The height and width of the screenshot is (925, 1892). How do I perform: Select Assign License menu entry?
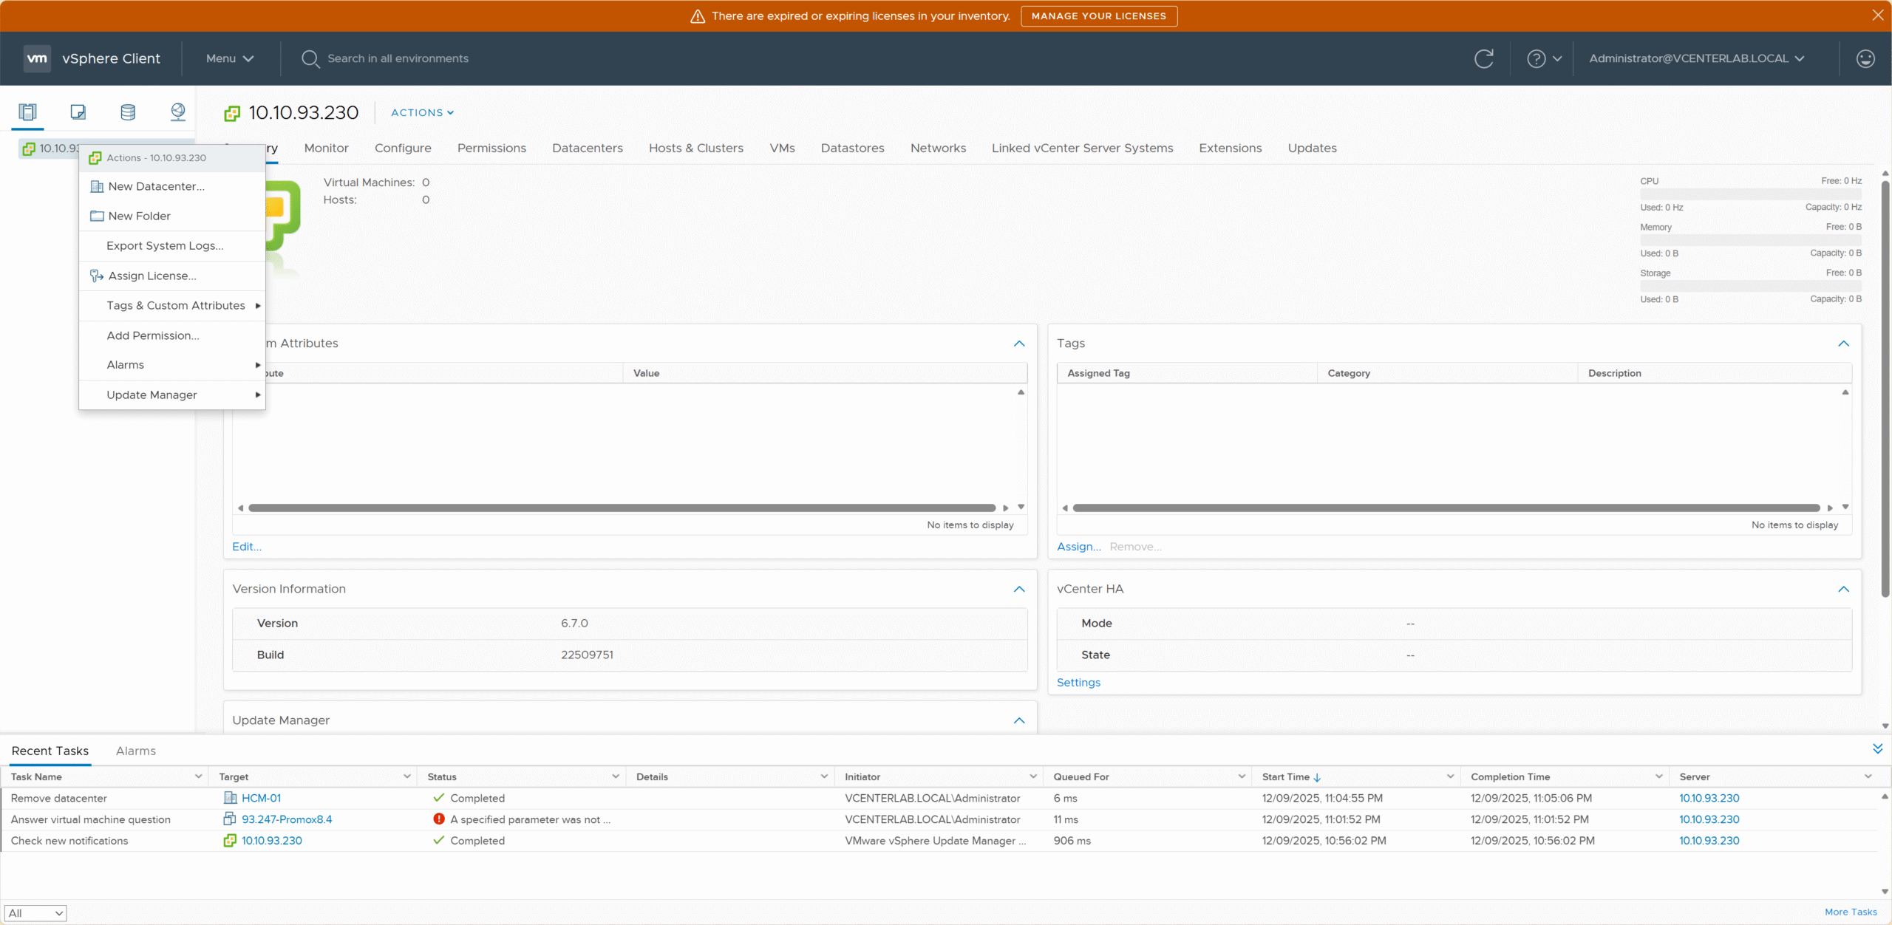pyautogui.click(x=152, y=276)
